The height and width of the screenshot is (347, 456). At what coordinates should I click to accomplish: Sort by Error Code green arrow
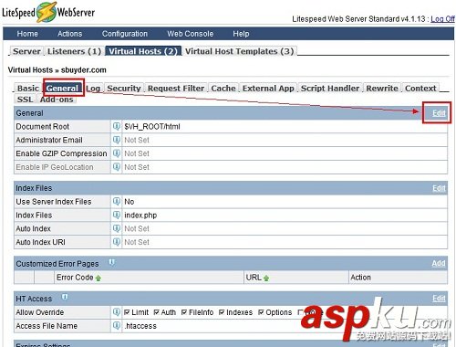point(98,278)
